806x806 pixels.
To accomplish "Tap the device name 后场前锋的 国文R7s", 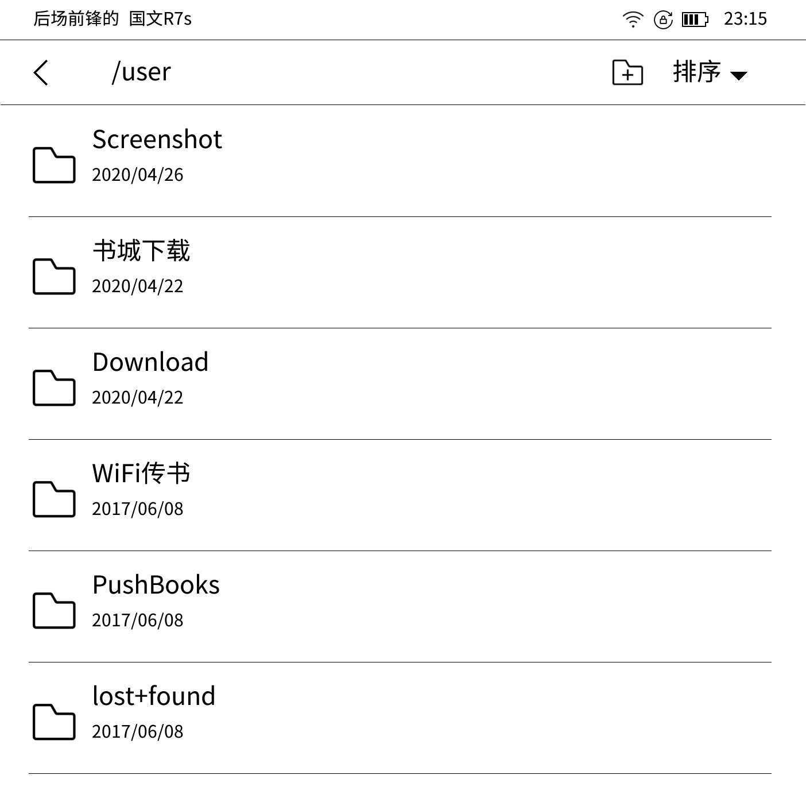I will click(x=112, y=19).
